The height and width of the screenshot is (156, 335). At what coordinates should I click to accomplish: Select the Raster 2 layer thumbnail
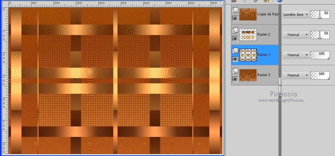pos(248,34)
